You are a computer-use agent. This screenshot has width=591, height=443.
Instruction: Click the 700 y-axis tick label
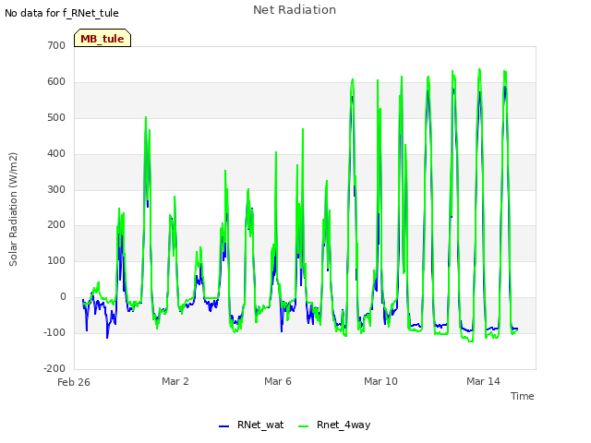(56, 45)
